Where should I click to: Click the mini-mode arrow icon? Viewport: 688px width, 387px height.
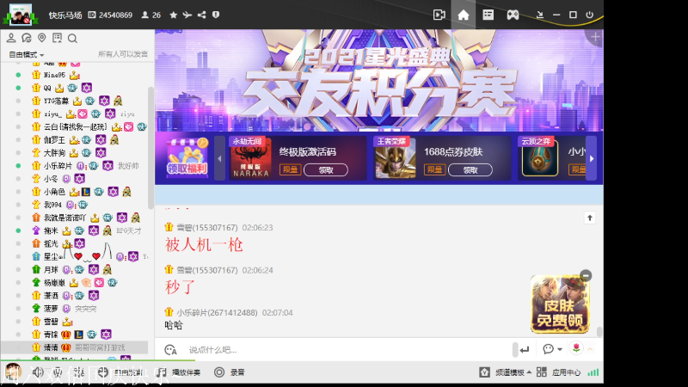coord(540,15)
